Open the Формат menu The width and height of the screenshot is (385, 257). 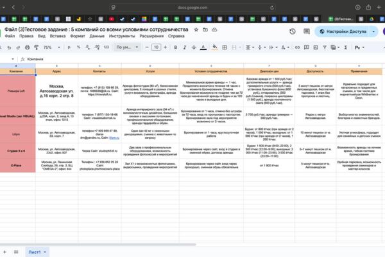pos(78,36)
